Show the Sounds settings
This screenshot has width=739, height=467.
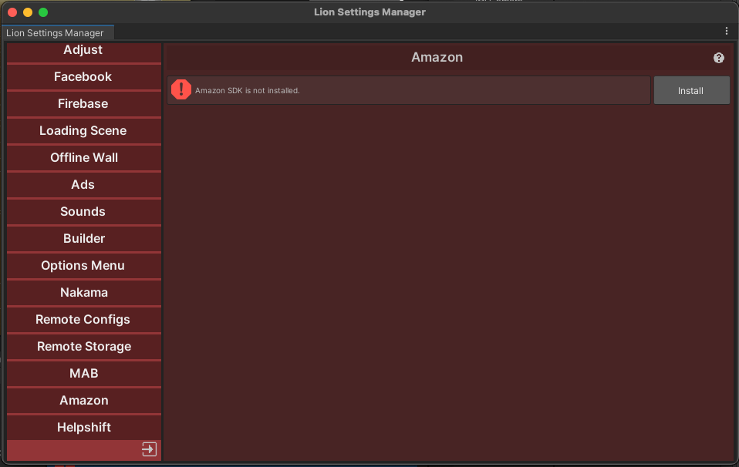tap(84, 211)
